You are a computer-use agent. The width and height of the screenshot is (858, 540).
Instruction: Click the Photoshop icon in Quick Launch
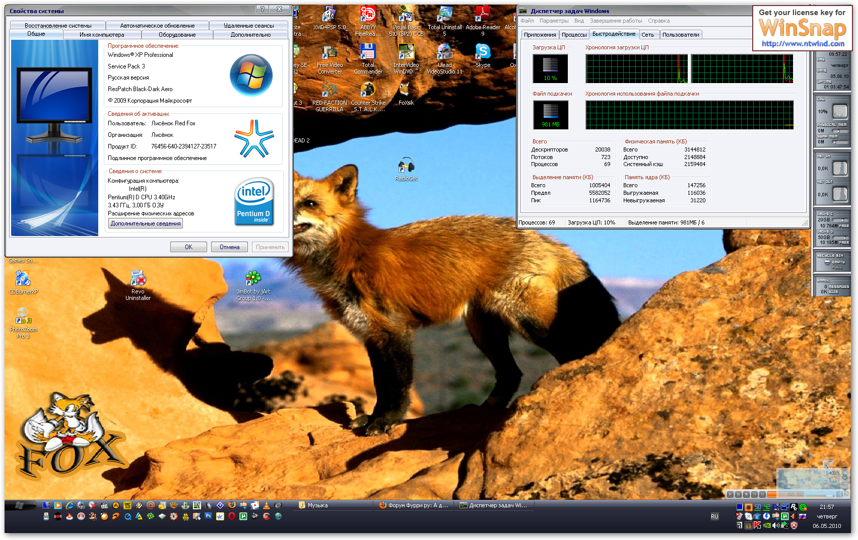(x=208, y=516)
